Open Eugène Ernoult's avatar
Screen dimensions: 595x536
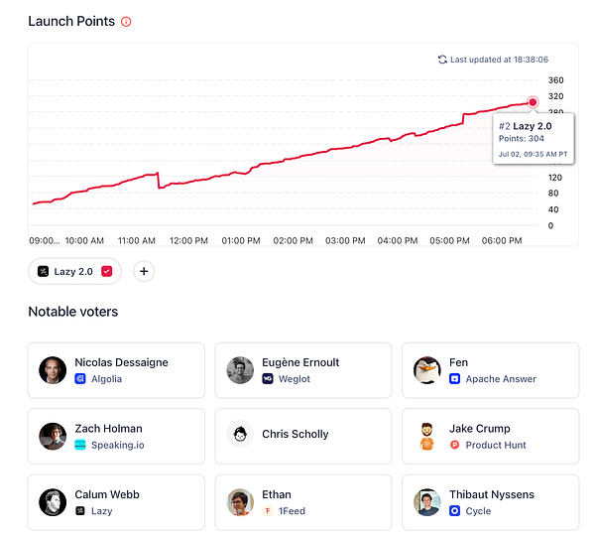[x=240, y=370]
